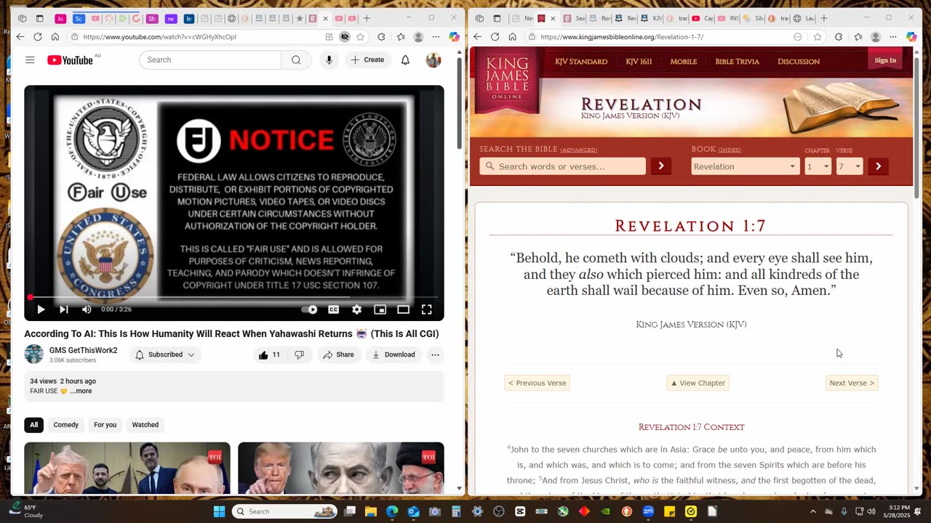This screenshot has width=931, height=523.
Task: Open the KJV 1611 menu item
Action: pos(639,62)
